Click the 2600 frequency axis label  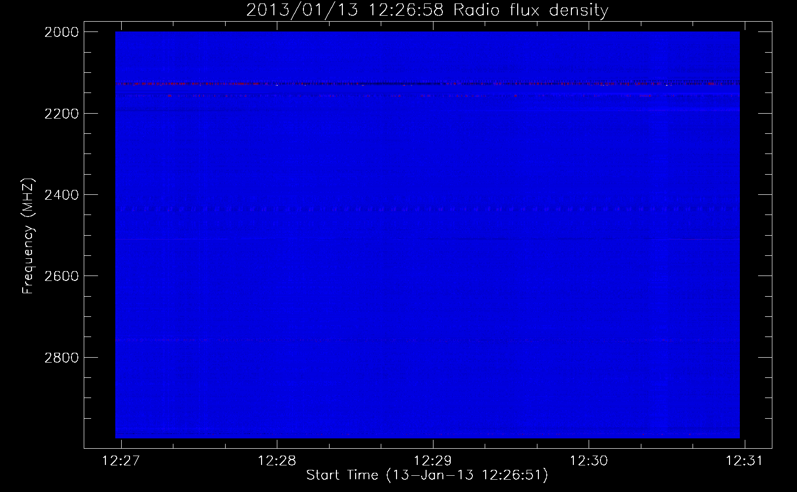[62, 276]
